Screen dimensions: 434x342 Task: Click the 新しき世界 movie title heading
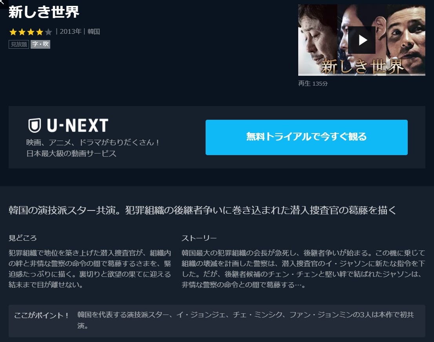[44, 12]
